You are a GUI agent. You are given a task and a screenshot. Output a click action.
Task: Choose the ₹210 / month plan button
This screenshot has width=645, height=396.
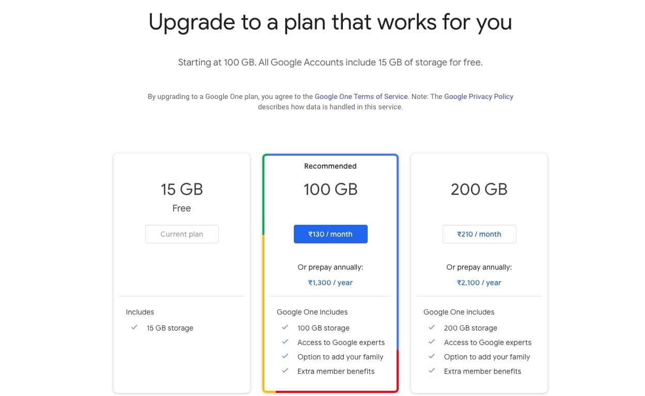479,234
